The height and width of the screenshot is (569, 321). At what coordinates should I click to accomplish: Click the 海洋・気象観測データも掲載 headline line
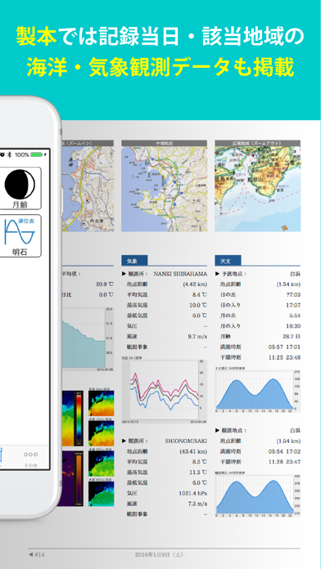coord(160,67)
